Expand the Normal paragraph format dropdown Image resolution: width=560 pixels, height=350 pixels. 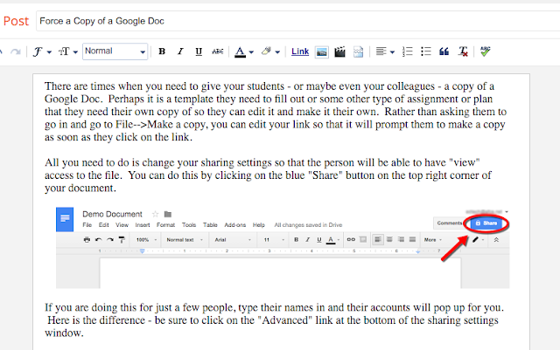click(x=115, y=51)
